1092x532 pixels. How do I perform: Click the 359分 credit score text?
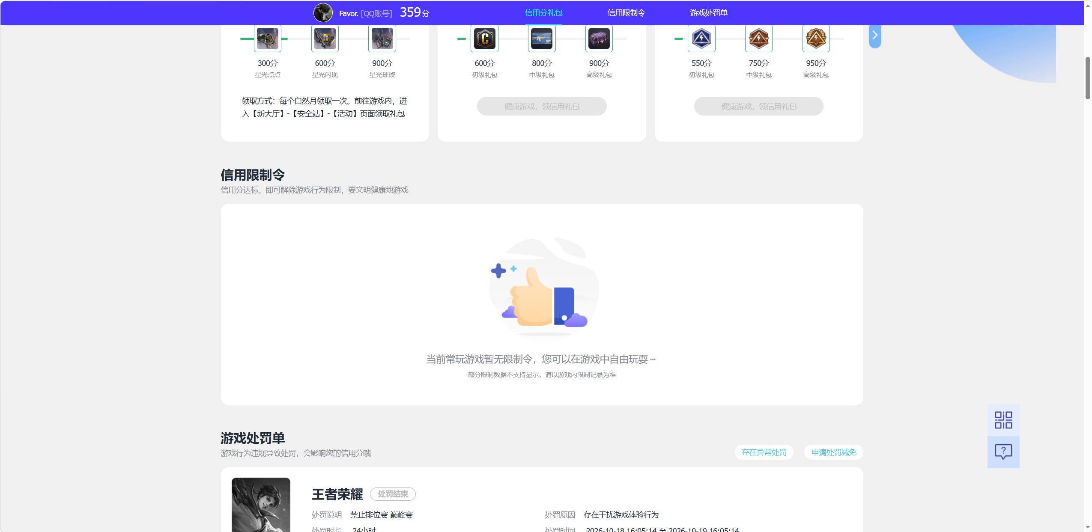pyautogui.click(x=415, y=12)
